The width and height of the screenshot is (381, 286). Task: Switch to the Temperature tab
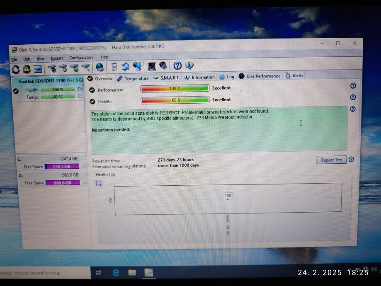click(133, 78)
